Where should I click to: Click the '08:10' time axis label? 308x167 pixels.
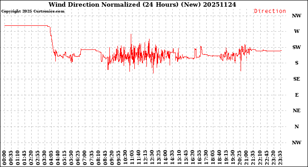coord(98,158)
